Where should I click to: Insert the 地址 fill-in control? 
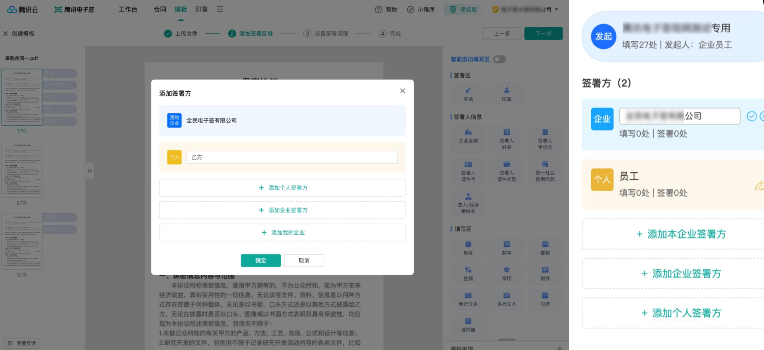click(x=468, y=248)
